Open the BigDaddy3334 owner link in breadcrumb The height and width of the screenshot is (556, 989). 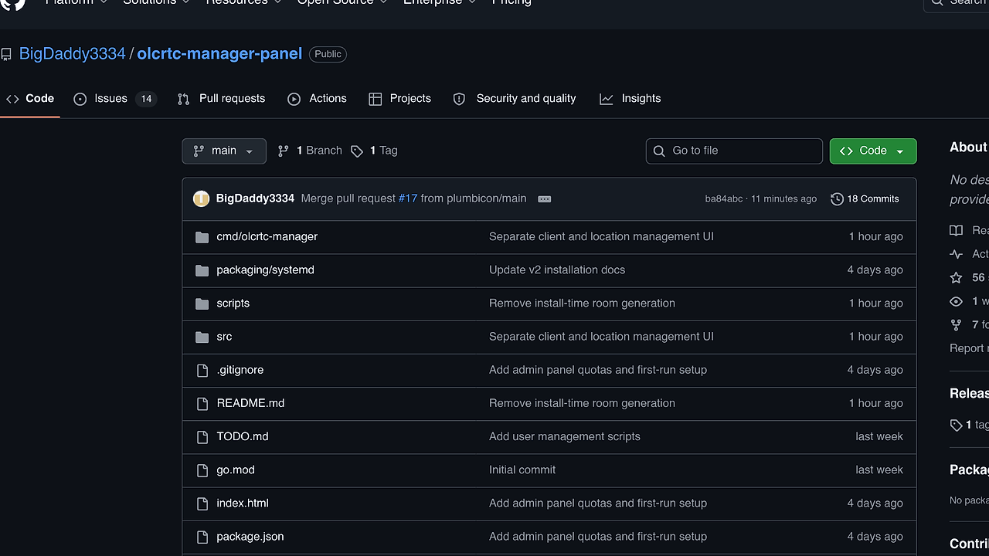[72, 54]
